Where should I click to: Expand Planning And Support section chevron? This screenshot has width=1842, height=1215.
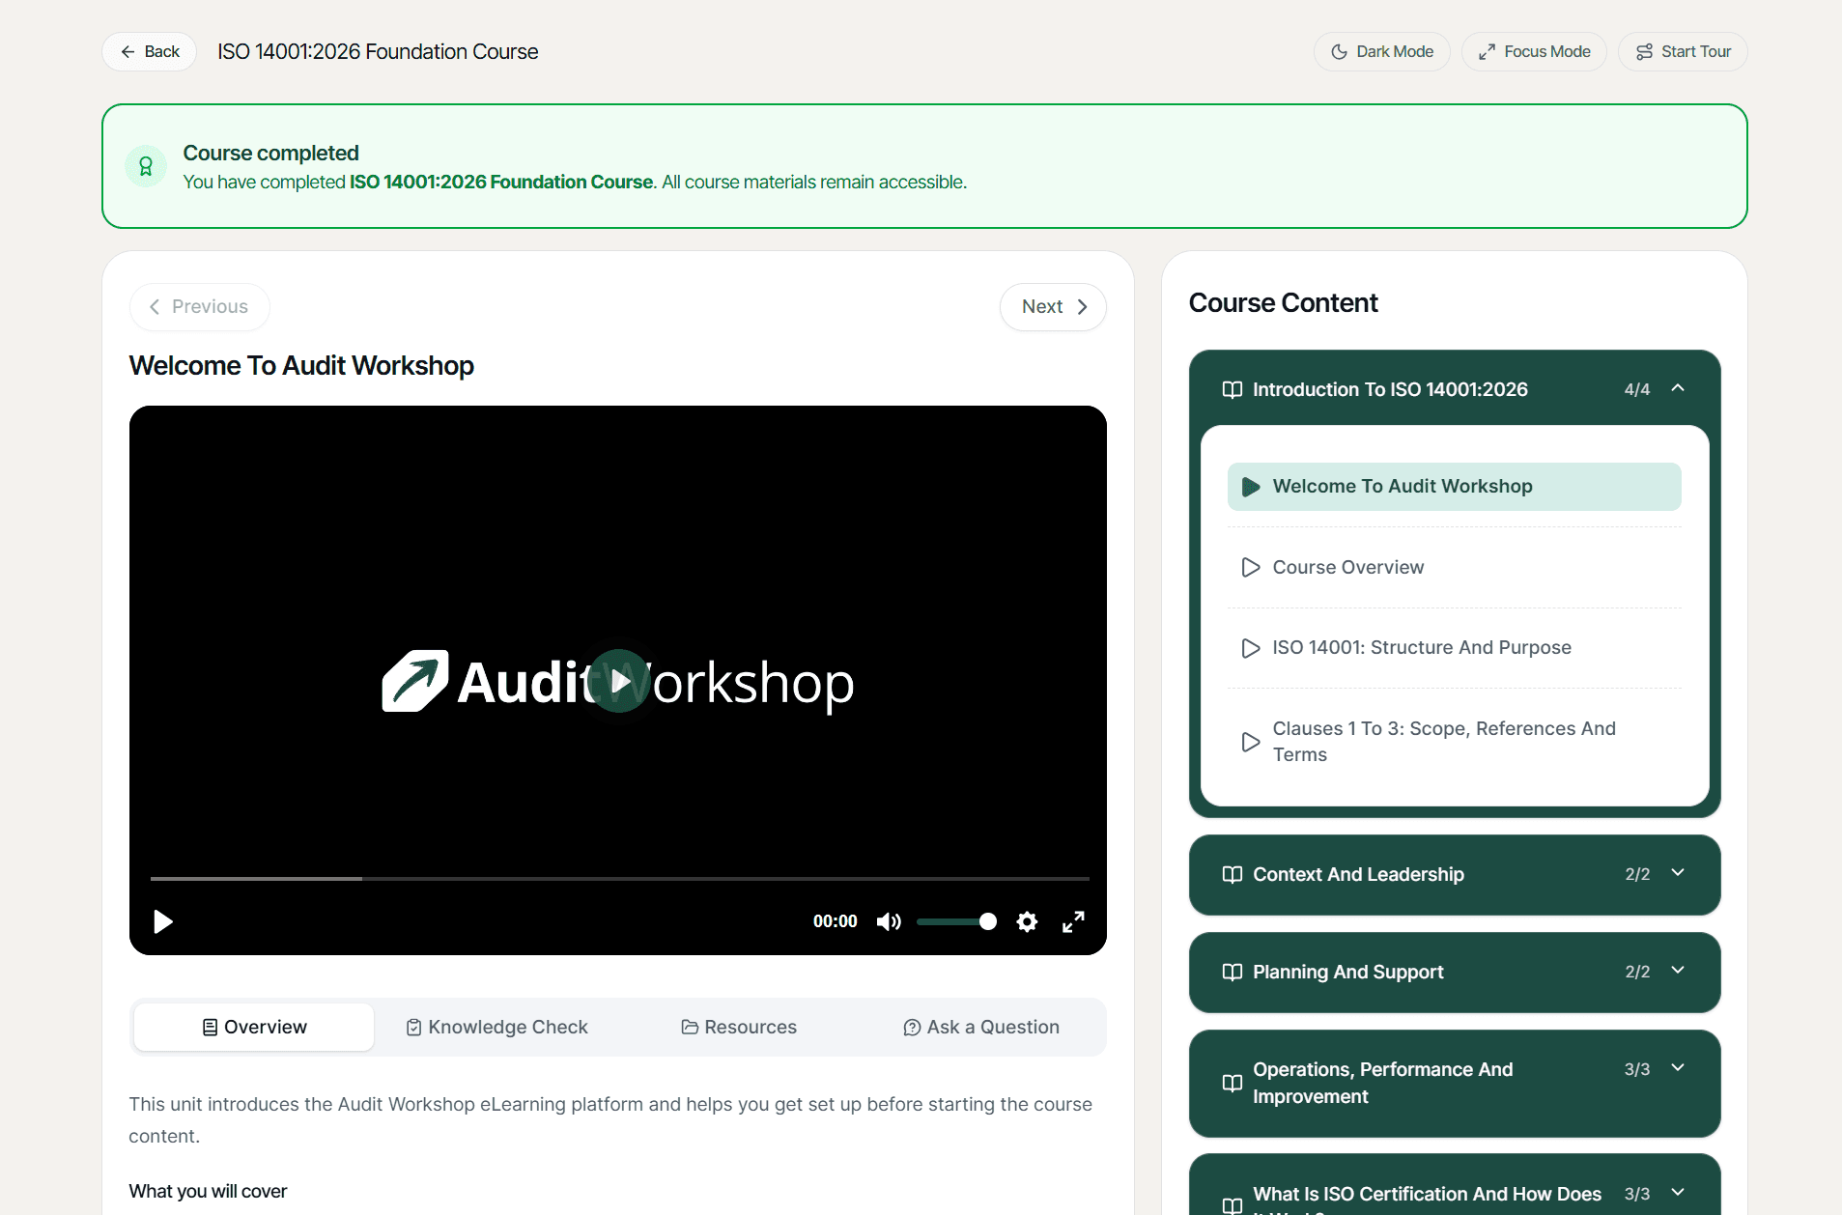[1678, 971]
